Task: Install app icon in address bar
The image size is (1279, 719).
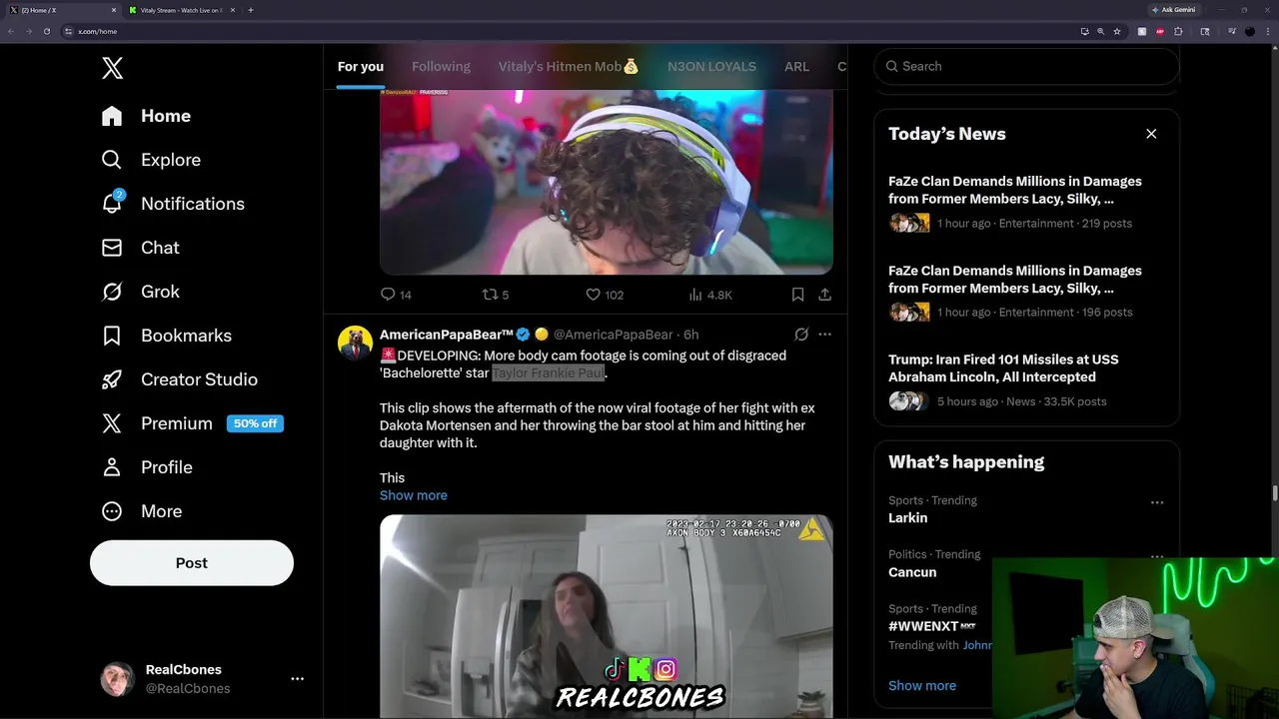Action: [x=1084, y=31]
